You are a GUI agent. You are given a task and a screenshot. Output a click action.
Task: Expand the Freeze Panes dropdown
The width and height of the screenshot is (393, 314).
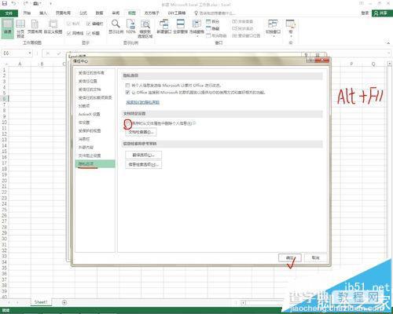(196, 27)
